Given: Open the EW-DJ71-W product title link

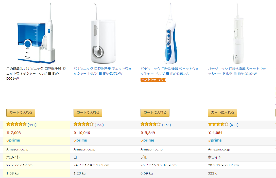Looking at the screenshot, I should coord(102,71).
